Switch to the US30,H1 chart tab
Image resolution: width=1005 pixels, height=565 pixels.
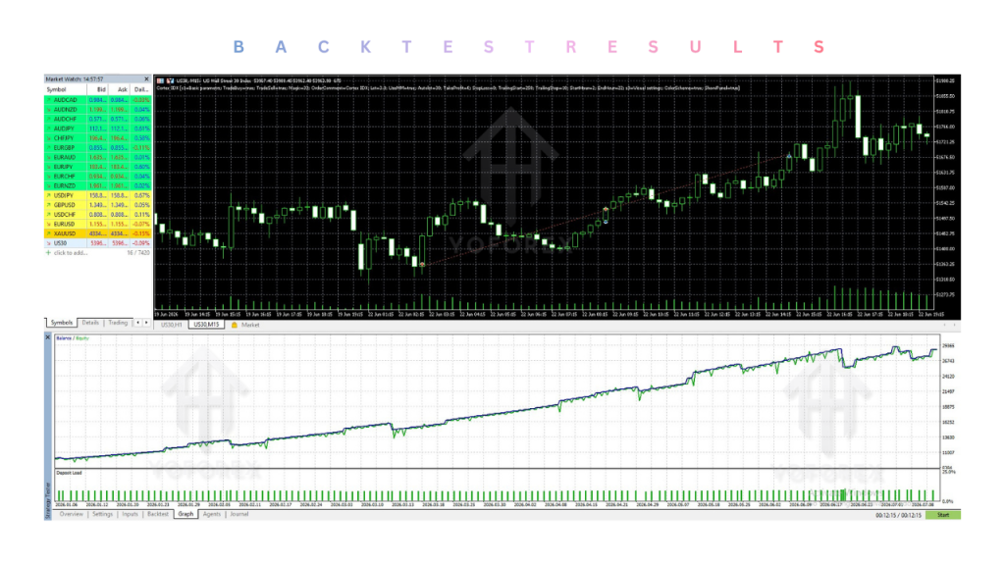(x=171, y=326)
